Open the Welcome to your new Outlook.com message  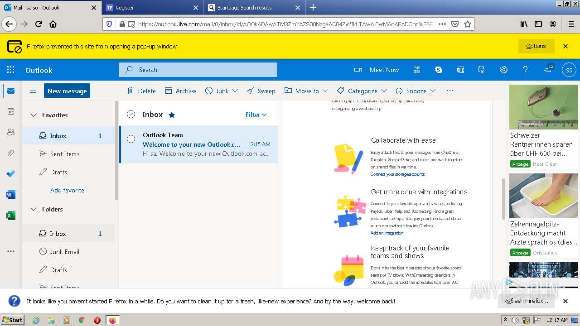[199, 144]
